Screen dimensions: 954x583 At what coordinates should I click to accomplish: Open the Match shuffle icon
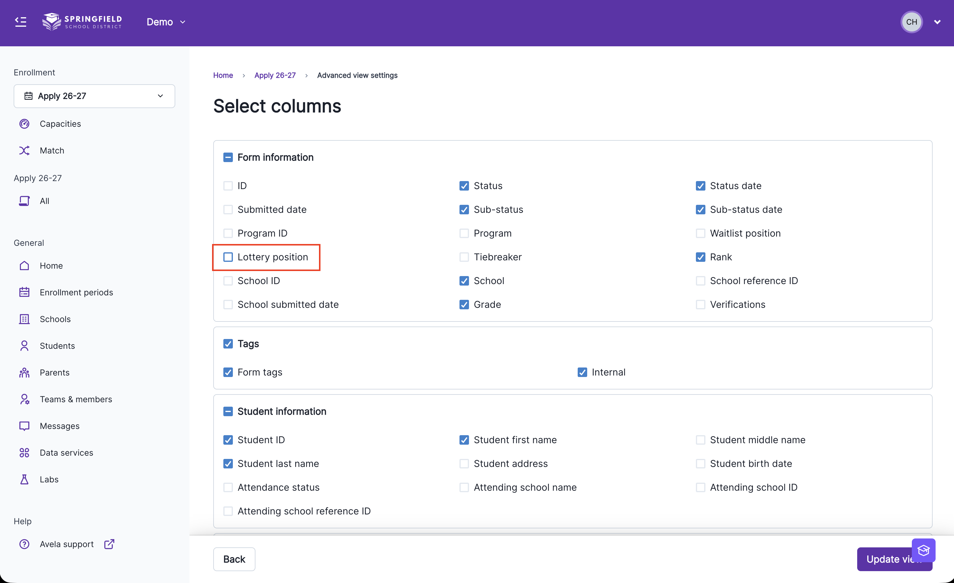[24, 150]
